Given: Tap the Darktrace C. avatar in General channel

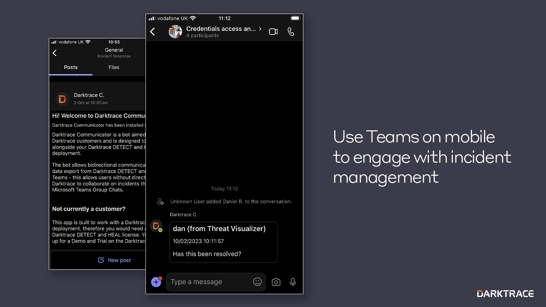Looking at the screenshot, I should coord(62,99).
